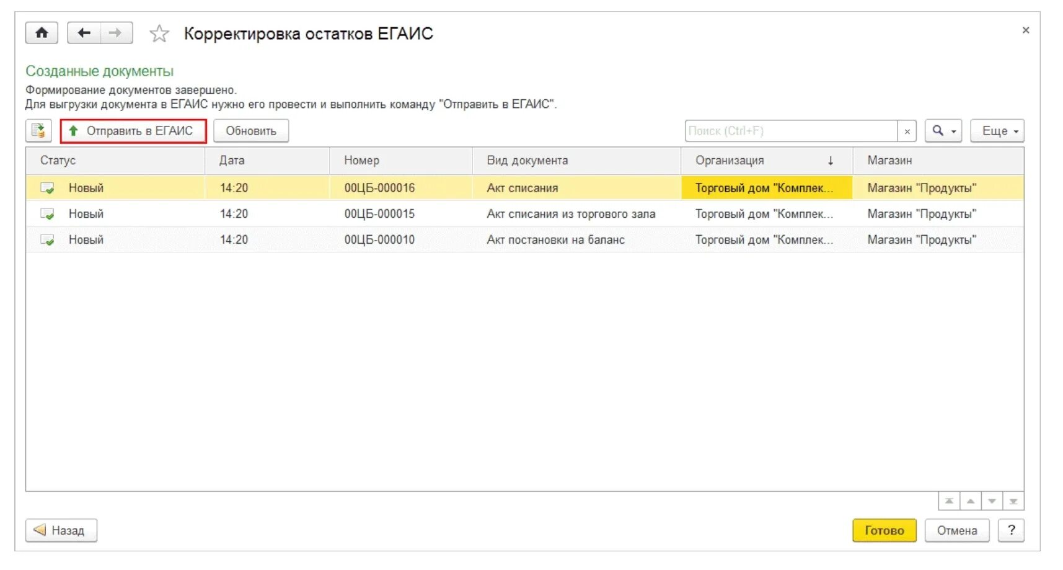Navigate back with the left arrow
This screenshot has height=570, width=1063.
click(84, 33)
